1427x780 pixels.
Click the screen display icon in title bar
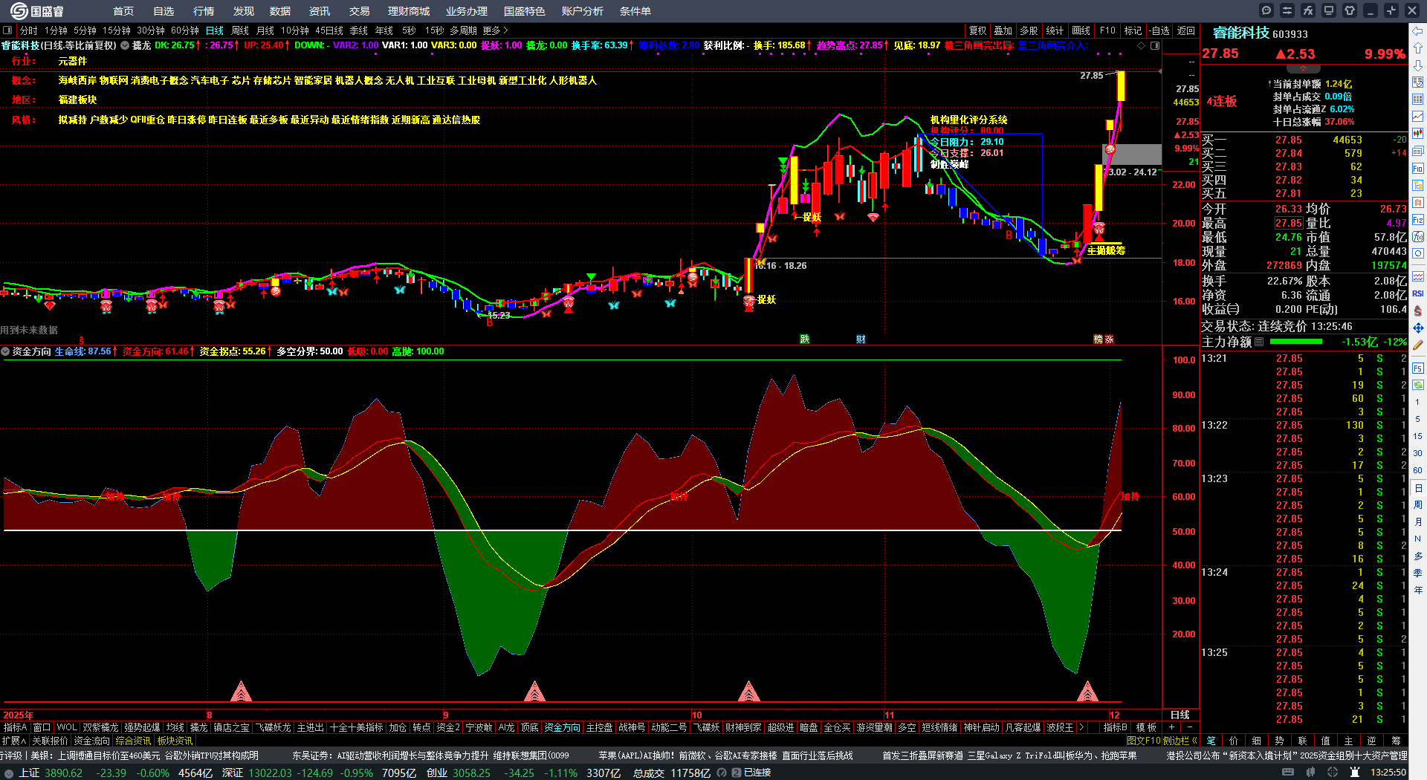pyautogui.click(x=1329, y=10)
